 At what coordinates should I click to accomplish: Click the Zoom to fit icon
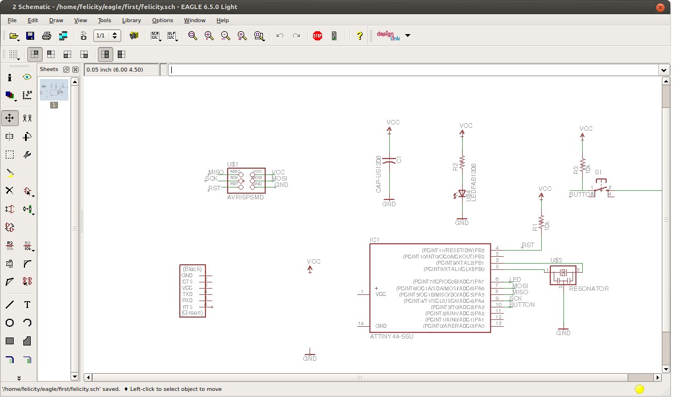(192, 36)
